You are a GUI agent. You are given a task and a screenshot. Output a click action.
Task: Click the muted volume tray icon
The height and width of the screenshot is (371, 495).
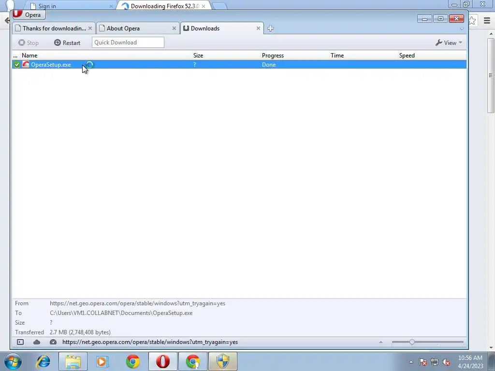click(446, 362)
